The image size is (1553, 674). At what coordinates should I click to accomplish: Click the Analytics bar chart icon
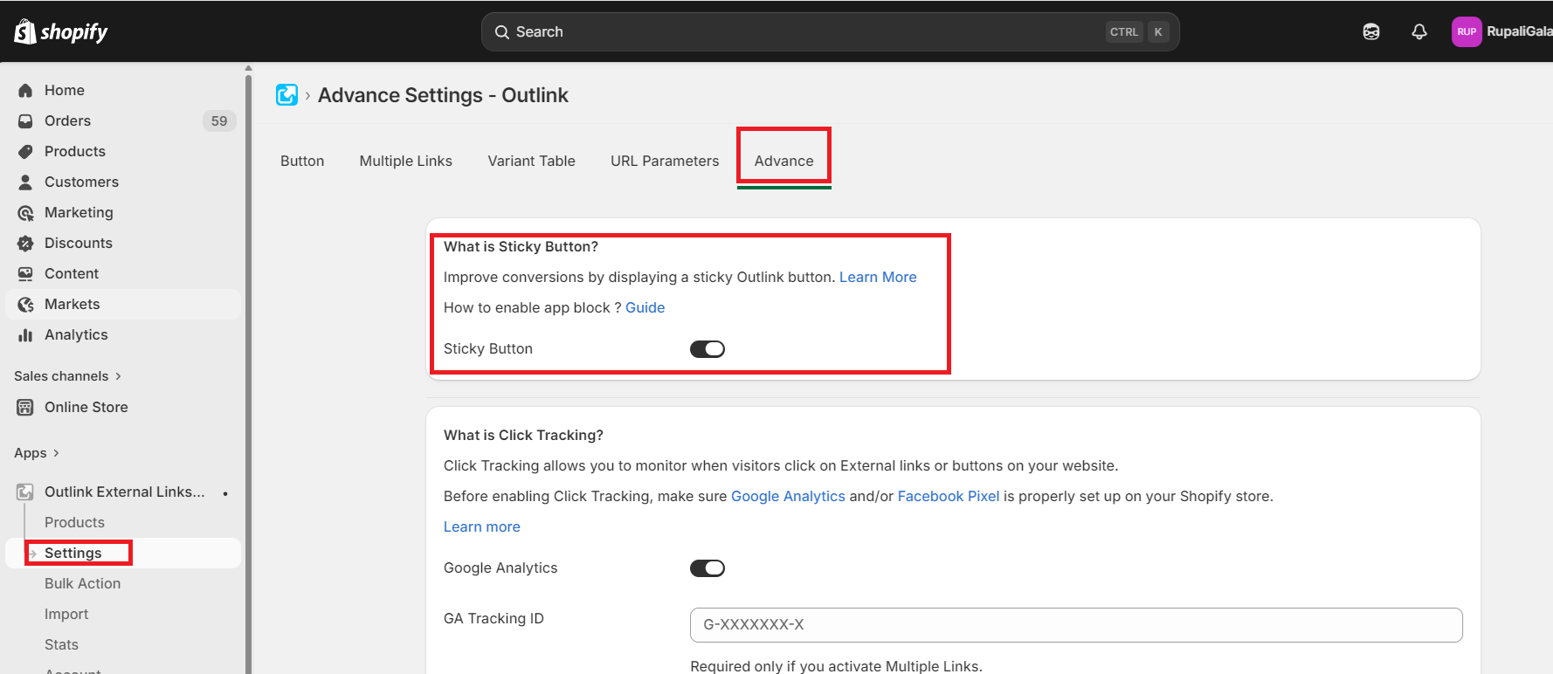point(25,334)
